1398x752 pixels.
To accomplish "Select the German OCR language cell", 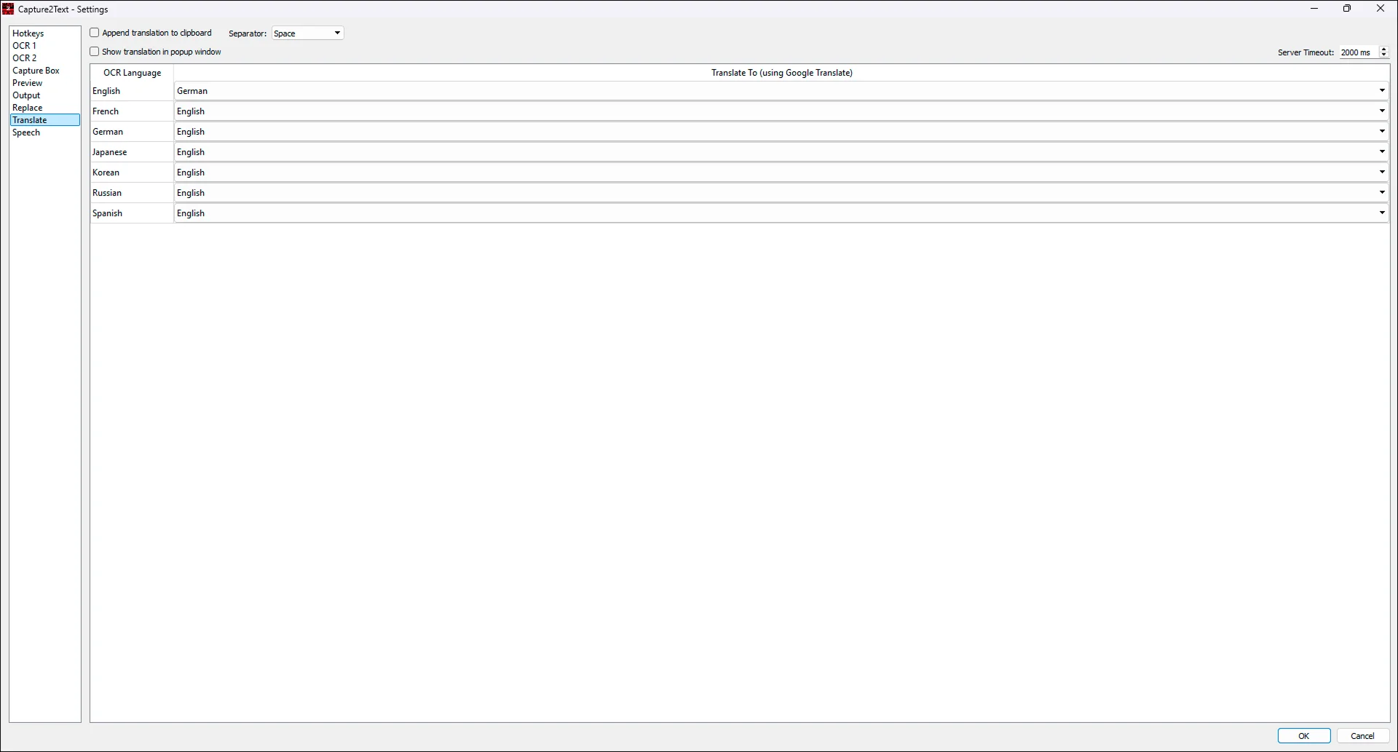I will tap(132, 132).
